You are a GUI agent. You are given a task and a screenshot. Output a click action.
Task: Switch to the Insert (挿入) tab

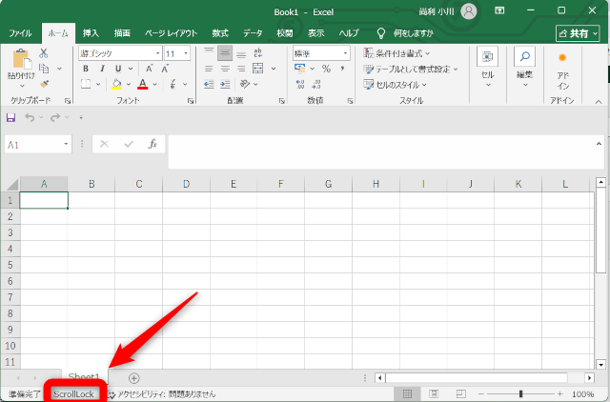(x=91, y=33)
